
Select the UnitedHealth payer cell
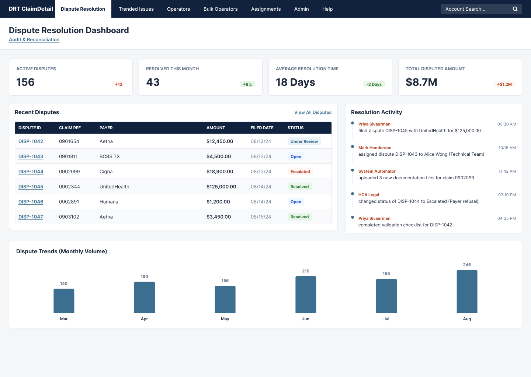point(114,187)
